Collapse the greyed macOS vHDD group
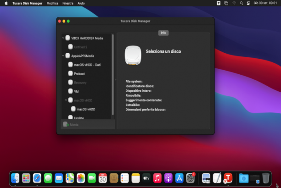The height and width of the screenshot is (188, 281). pyautogui.click(x=66, y=100)
